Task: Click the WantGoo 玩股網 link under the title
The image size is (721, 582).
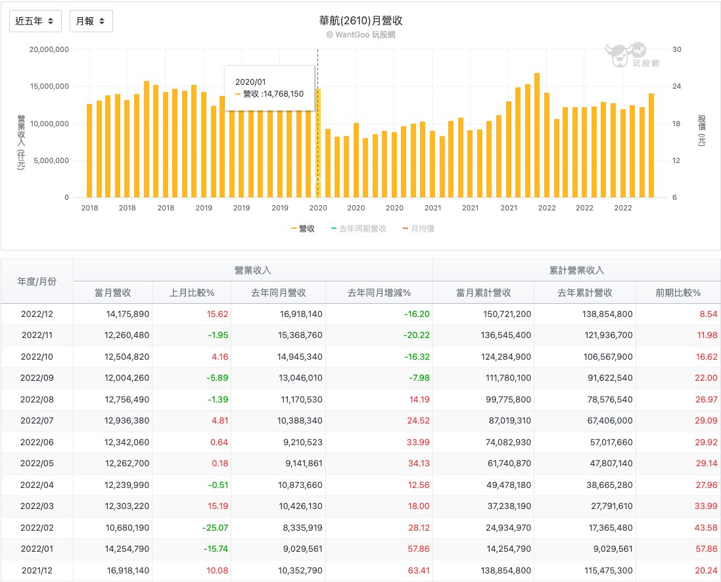Action: (x=360, y=34)
